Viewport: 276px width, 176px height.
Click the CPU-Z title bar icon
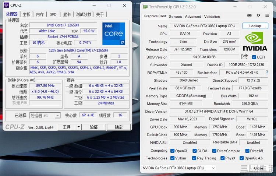[x=6, y=5]
